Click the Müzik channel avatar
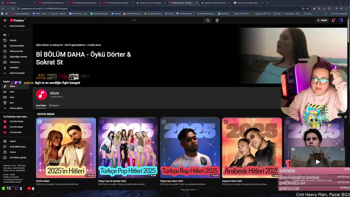The width and height of the screenshot is (350, 197). tap(41, 95)
